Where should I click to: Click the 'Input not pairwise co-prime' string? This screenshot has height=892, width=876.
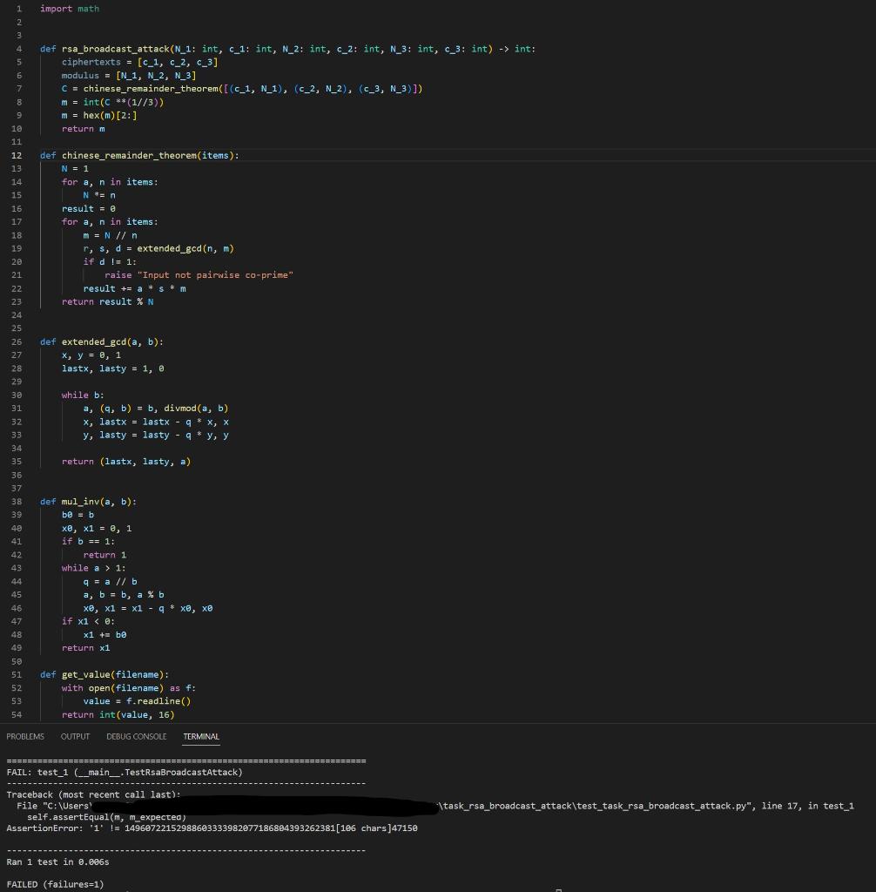point(215,274)
